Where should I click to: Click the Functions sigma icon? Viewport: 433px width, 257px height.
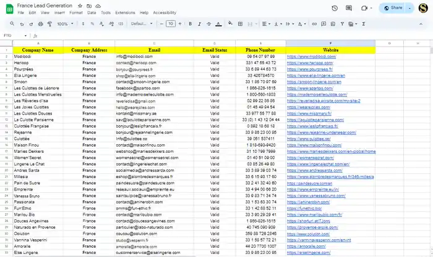364,24
